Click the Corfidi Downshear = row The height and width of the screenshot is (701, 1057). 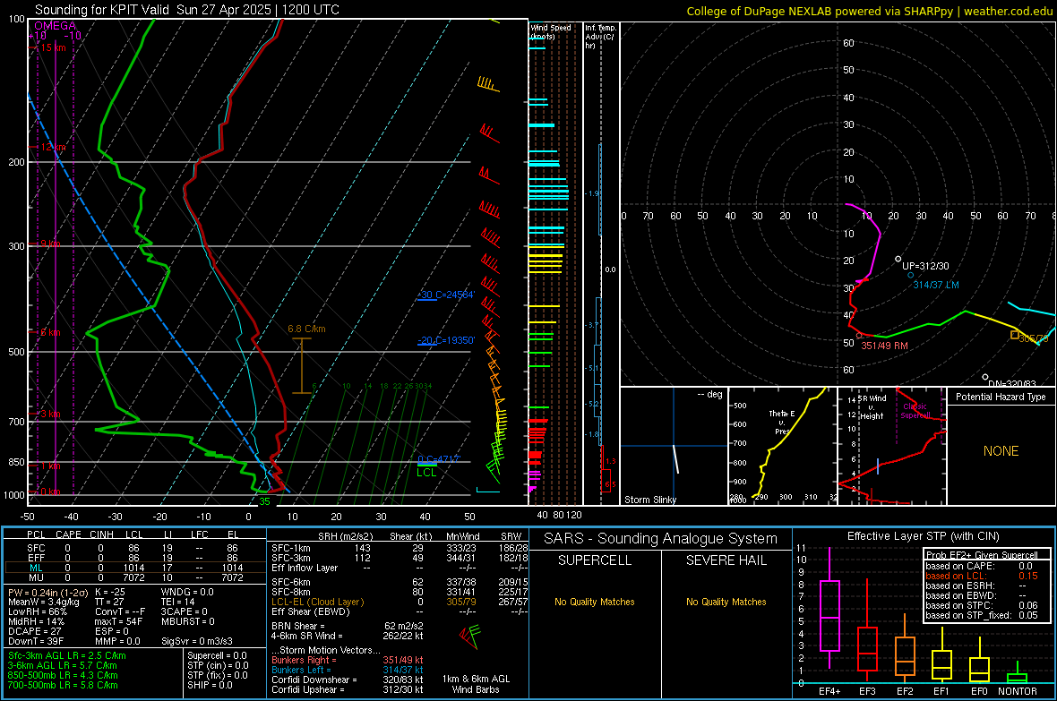click(x=348, y=680)
